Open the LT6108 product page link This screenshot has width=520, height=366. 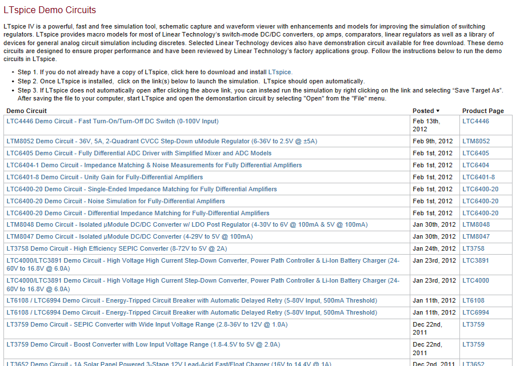point(473,300)
